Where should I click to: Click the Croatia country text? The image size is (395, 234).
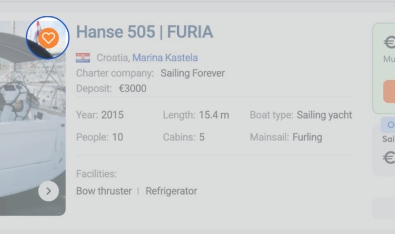click(112, 58)
